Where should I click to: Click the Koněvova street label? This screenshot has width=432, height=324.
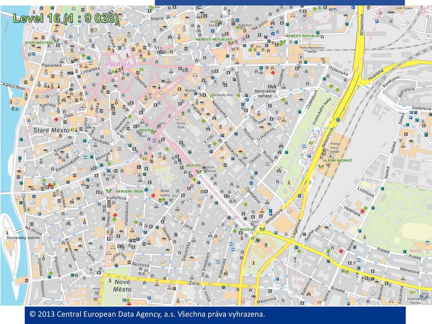[x=391, y=82]
